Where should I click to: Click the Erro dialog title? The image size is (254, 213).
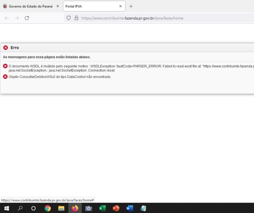point(15,48)
